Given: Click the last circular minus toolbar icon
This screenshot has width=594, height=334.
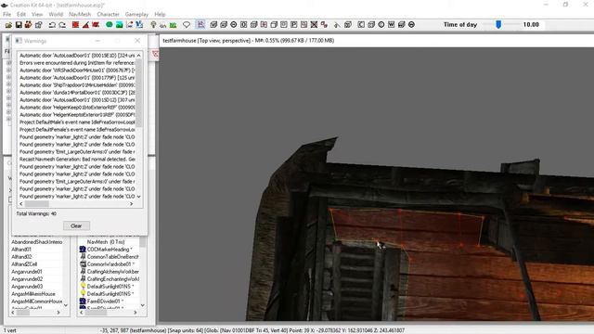Looking at the screenshot, I should point(411,25).
